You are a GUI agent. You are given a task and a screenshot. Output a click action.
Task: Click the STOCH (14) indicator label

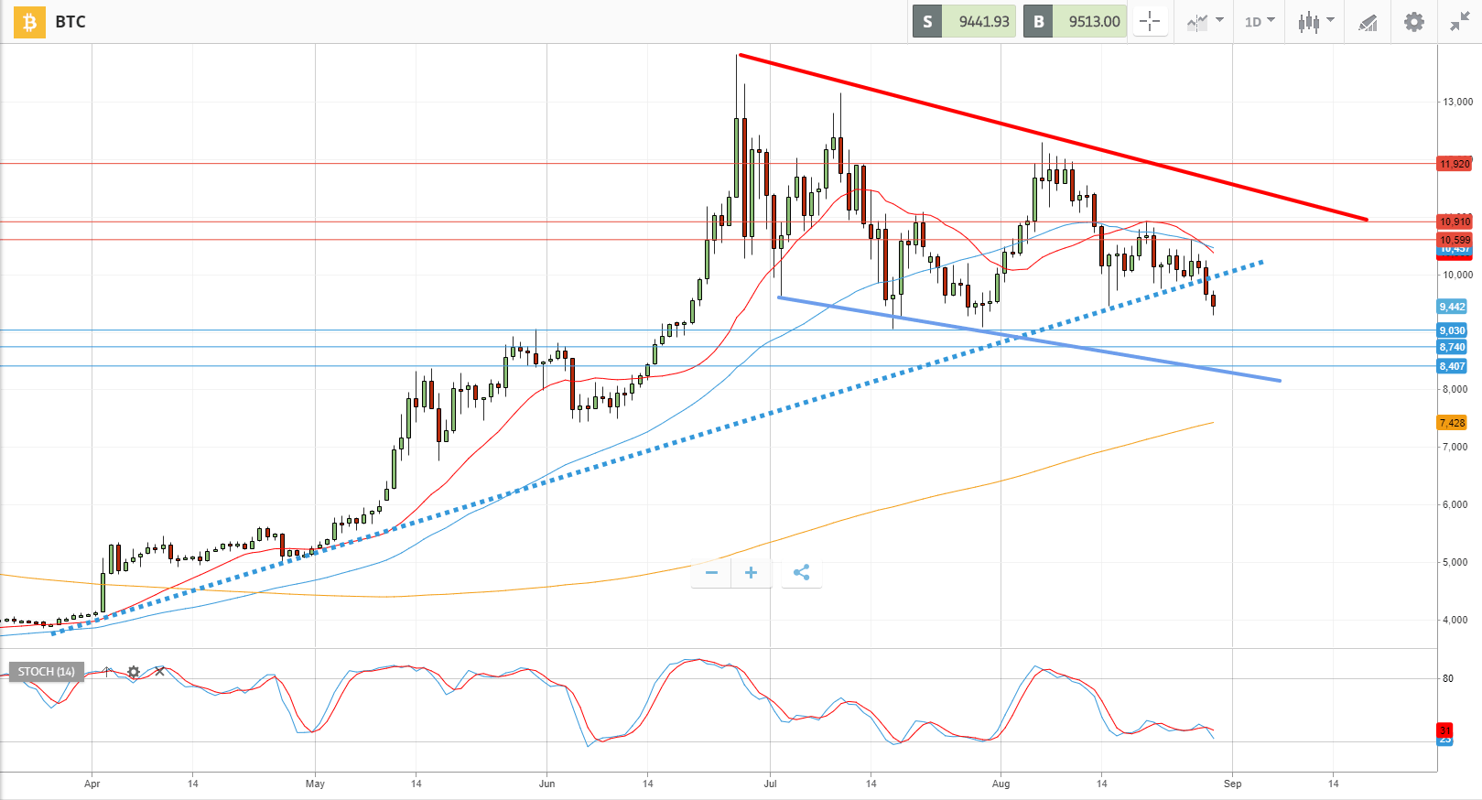click(x=46, y=672)
